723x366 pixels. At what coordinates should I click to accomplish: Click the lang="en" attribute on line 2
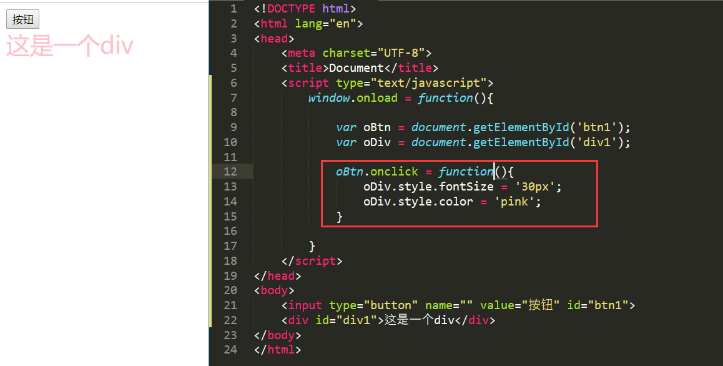click(x=325, y=24)
